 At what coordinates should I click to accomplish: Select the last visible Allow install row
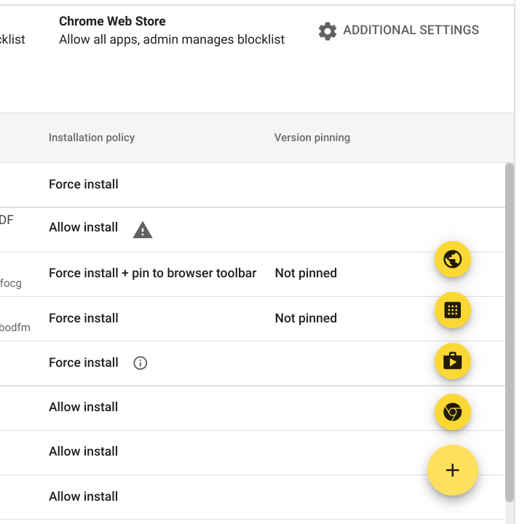pyautogui.click(x=84, y=496)
